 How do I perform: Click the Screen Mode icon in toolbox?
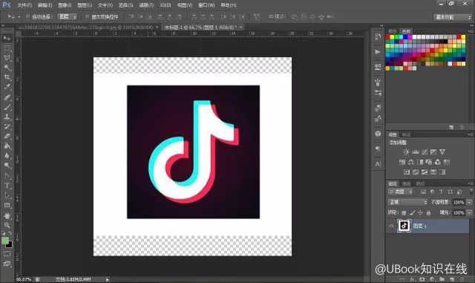coord(7,264)
